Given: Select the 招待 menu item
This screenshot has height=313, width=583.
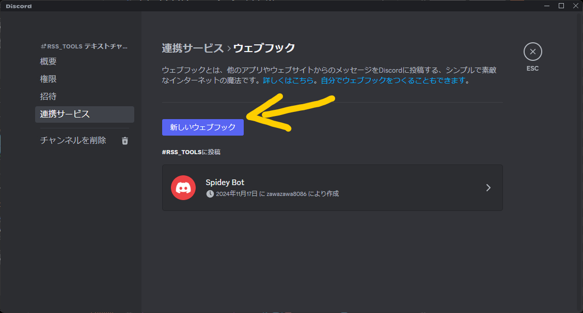Looking at the screenshot, I should pyautogui.click(x=48, y=96).
